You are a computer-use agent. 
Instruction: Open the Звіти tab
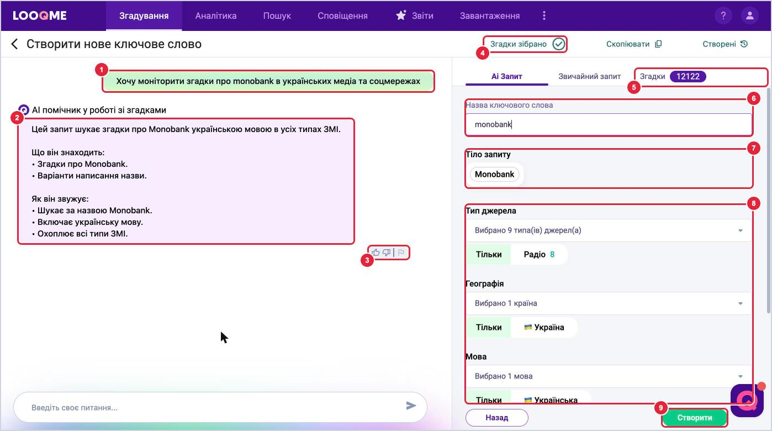pos(415,15)
